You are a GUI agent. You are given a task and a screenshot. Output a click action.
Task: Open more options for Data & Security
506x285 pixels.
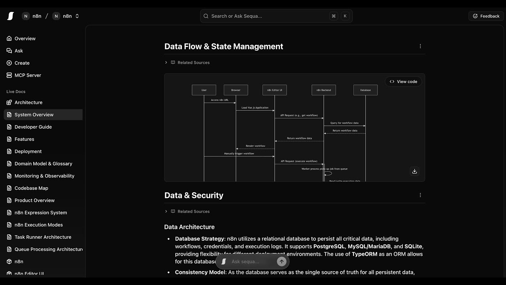420,195
